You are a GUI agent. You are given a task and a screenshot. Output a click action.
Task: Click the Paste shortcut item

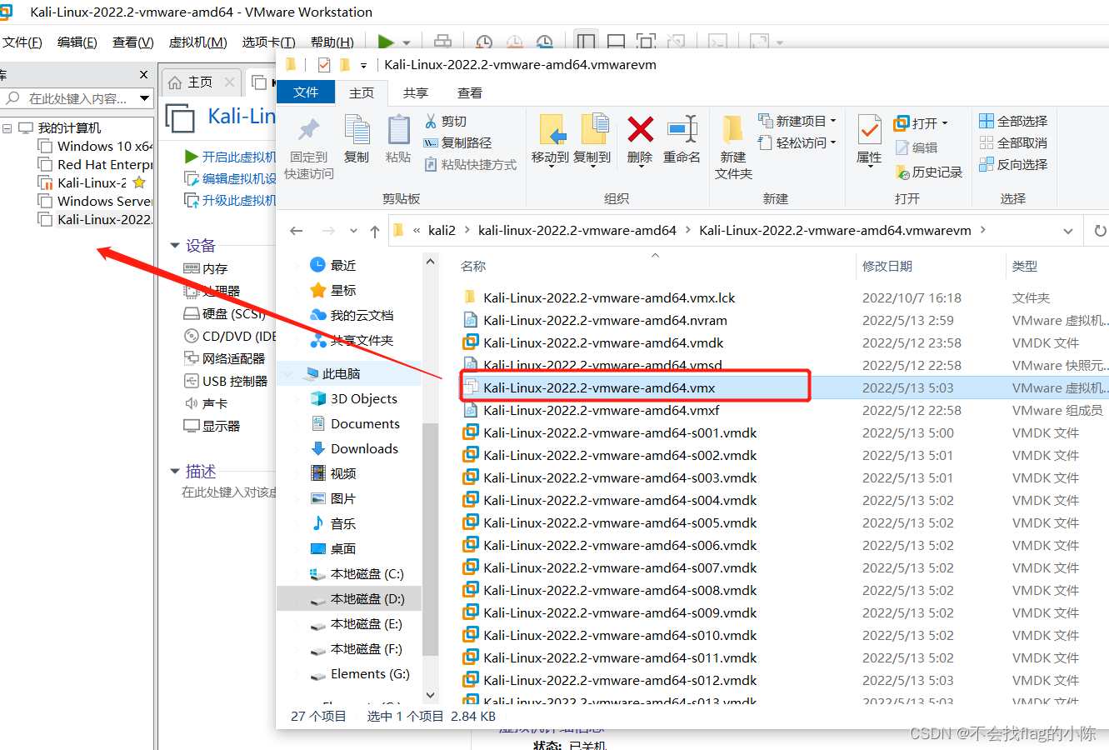[x=471, y=165]
